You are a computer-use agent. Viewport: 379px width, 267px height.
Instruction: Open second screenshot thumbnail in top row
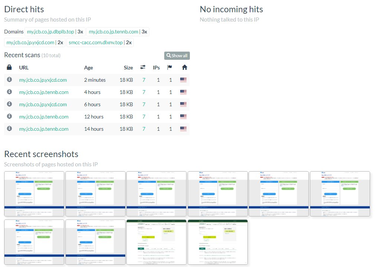pyautogui.click(x=95, y=194)
